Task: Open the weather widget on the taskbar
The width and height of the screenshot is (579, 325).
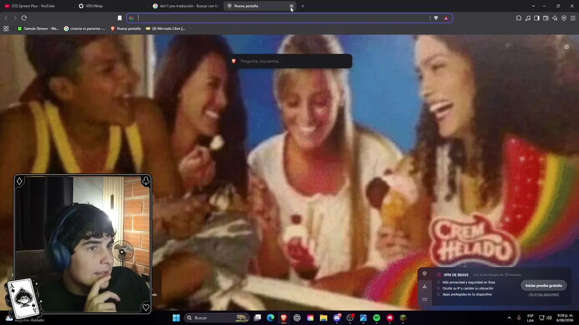Action: click(25, 319)
